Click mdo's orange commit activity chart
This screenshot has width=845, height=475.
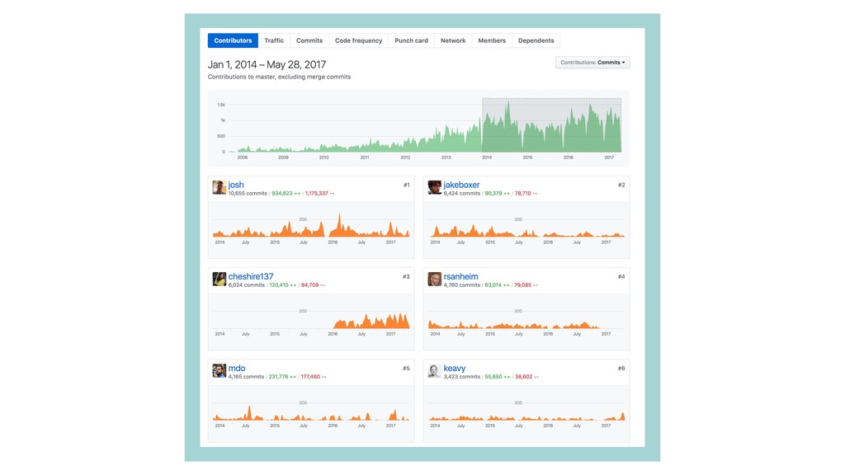pos(311,411)
